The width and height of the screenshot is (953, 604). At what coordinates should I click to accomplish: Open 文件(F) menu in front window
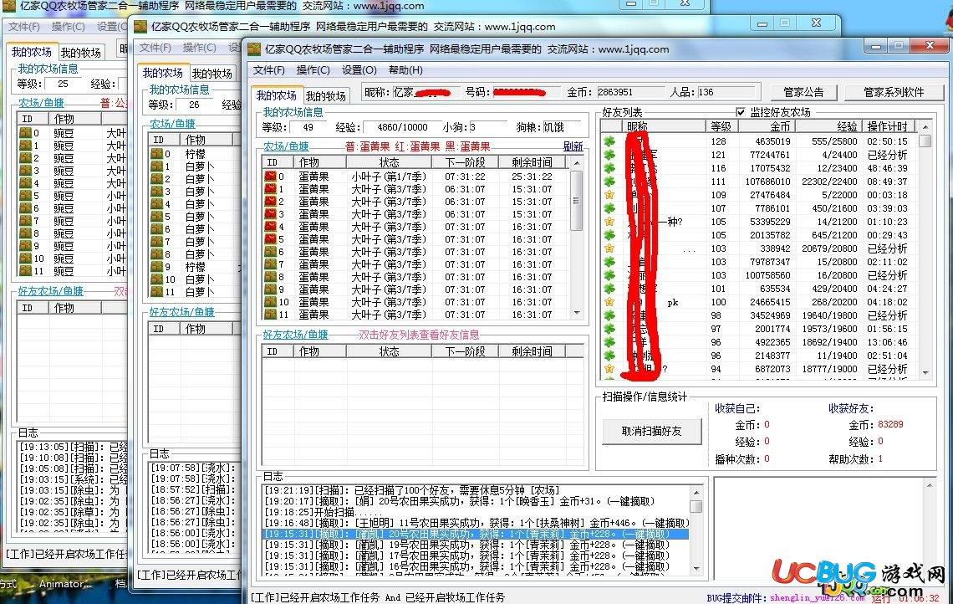pos(268,70)
